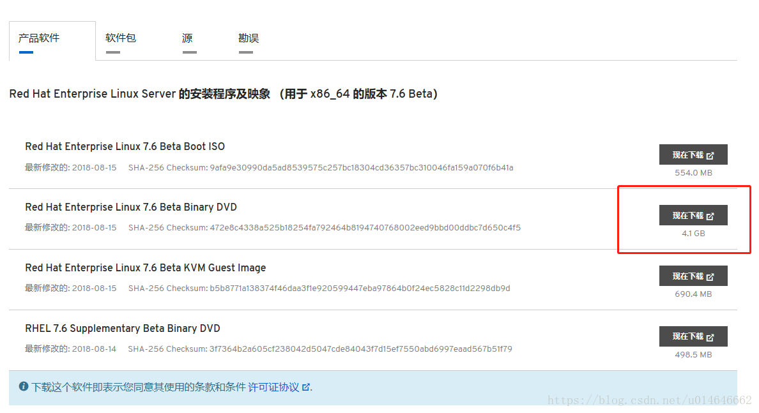Select the Beta Binary DVD title text
This screenshot has height=413, width=759.
[x=131, y=207]
